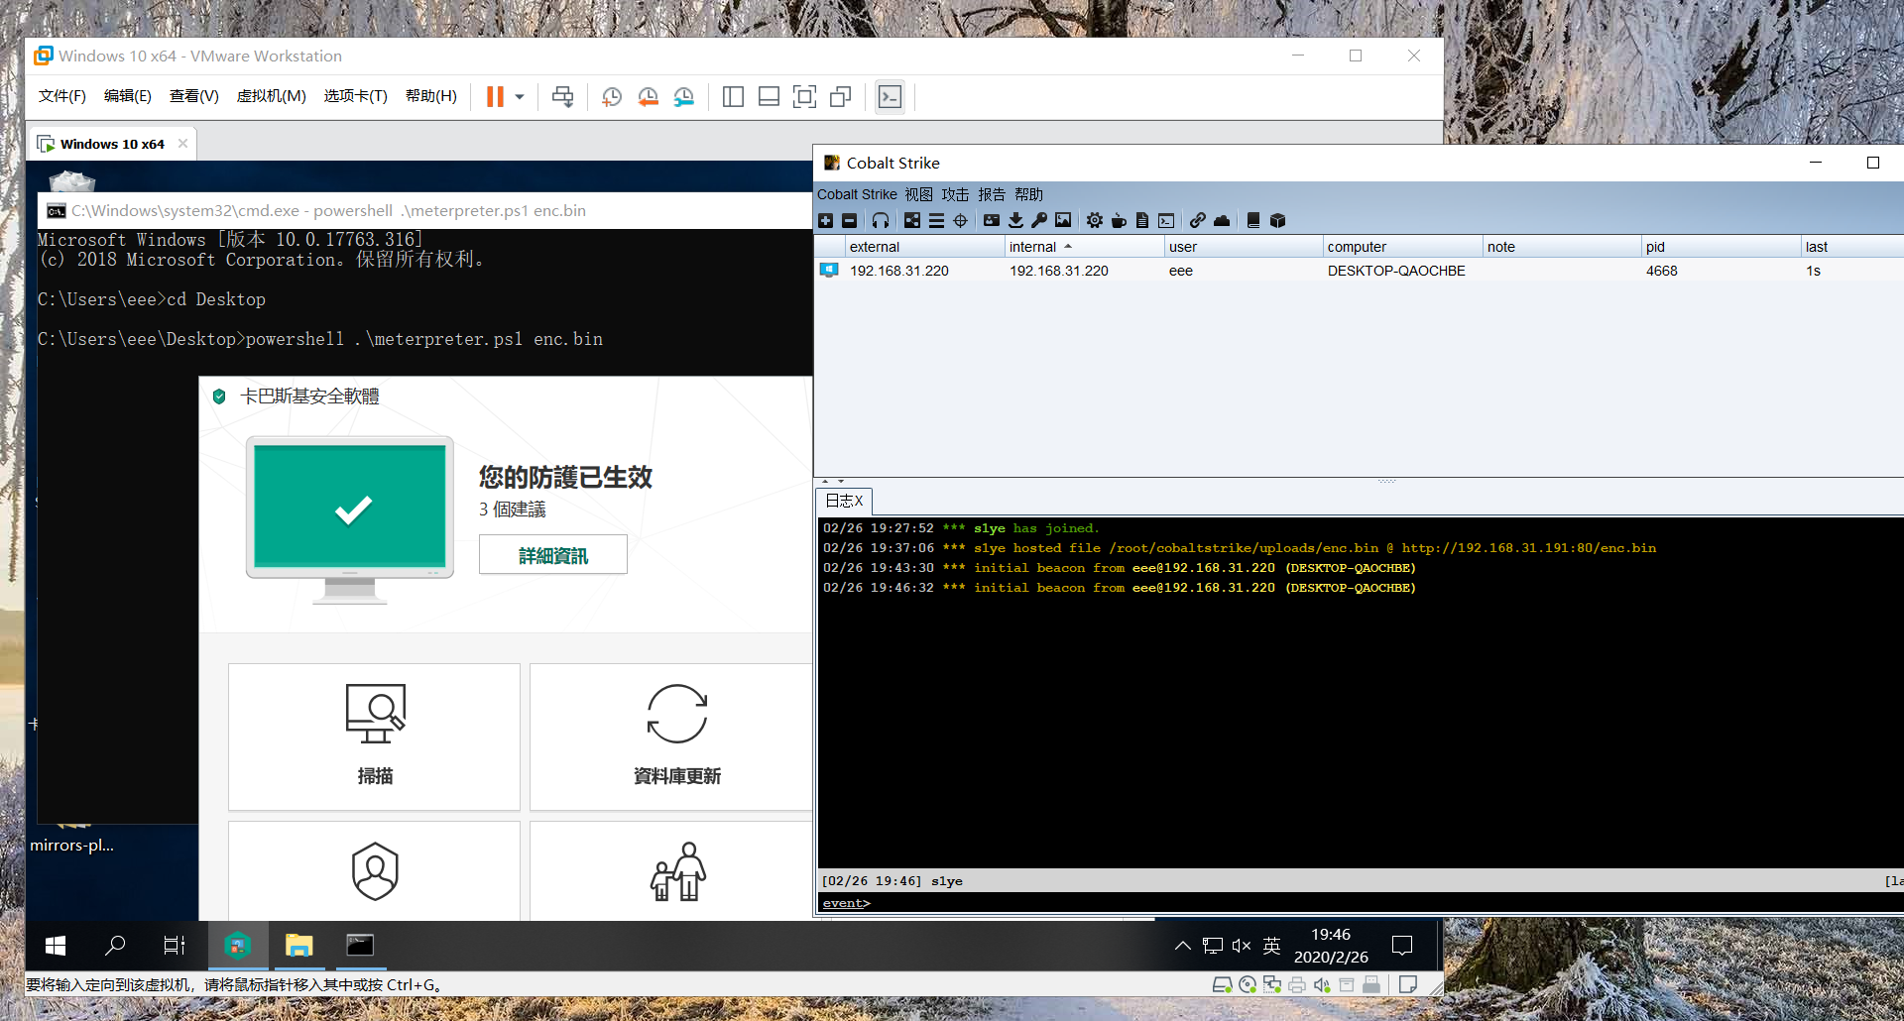Click Send Ctrl+Alt+Del icon in VMware
1904x1021 pixels.
562,96
